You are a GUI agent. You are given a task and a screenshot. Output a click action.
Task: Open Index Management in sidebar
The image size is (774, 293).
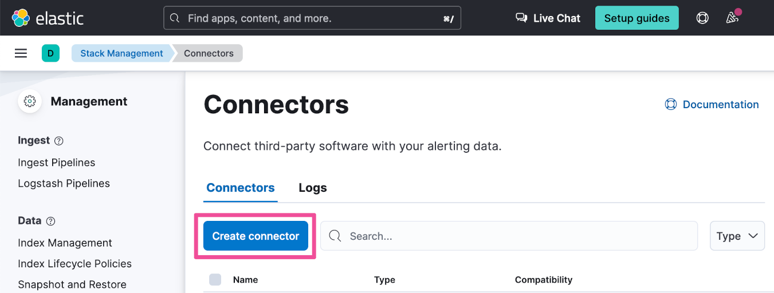coord(65,243)
